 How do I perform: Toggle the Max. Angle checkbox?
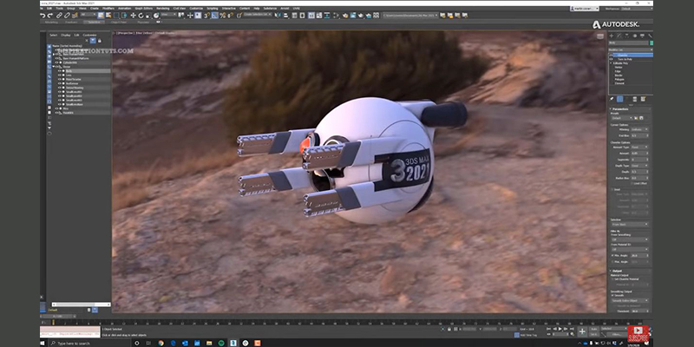[x=612, y=262]
